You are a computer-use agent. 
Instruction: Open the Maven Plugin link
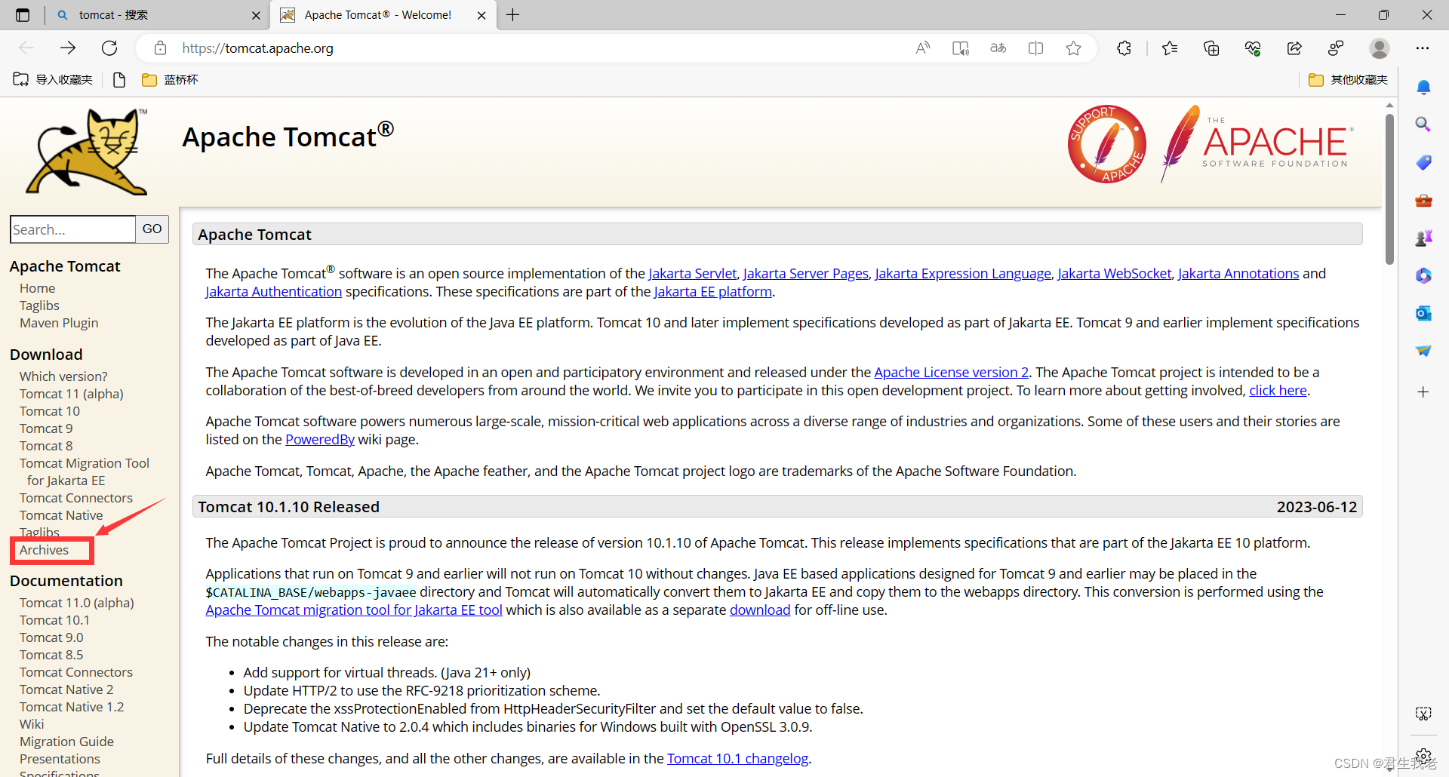pos(59,323)
